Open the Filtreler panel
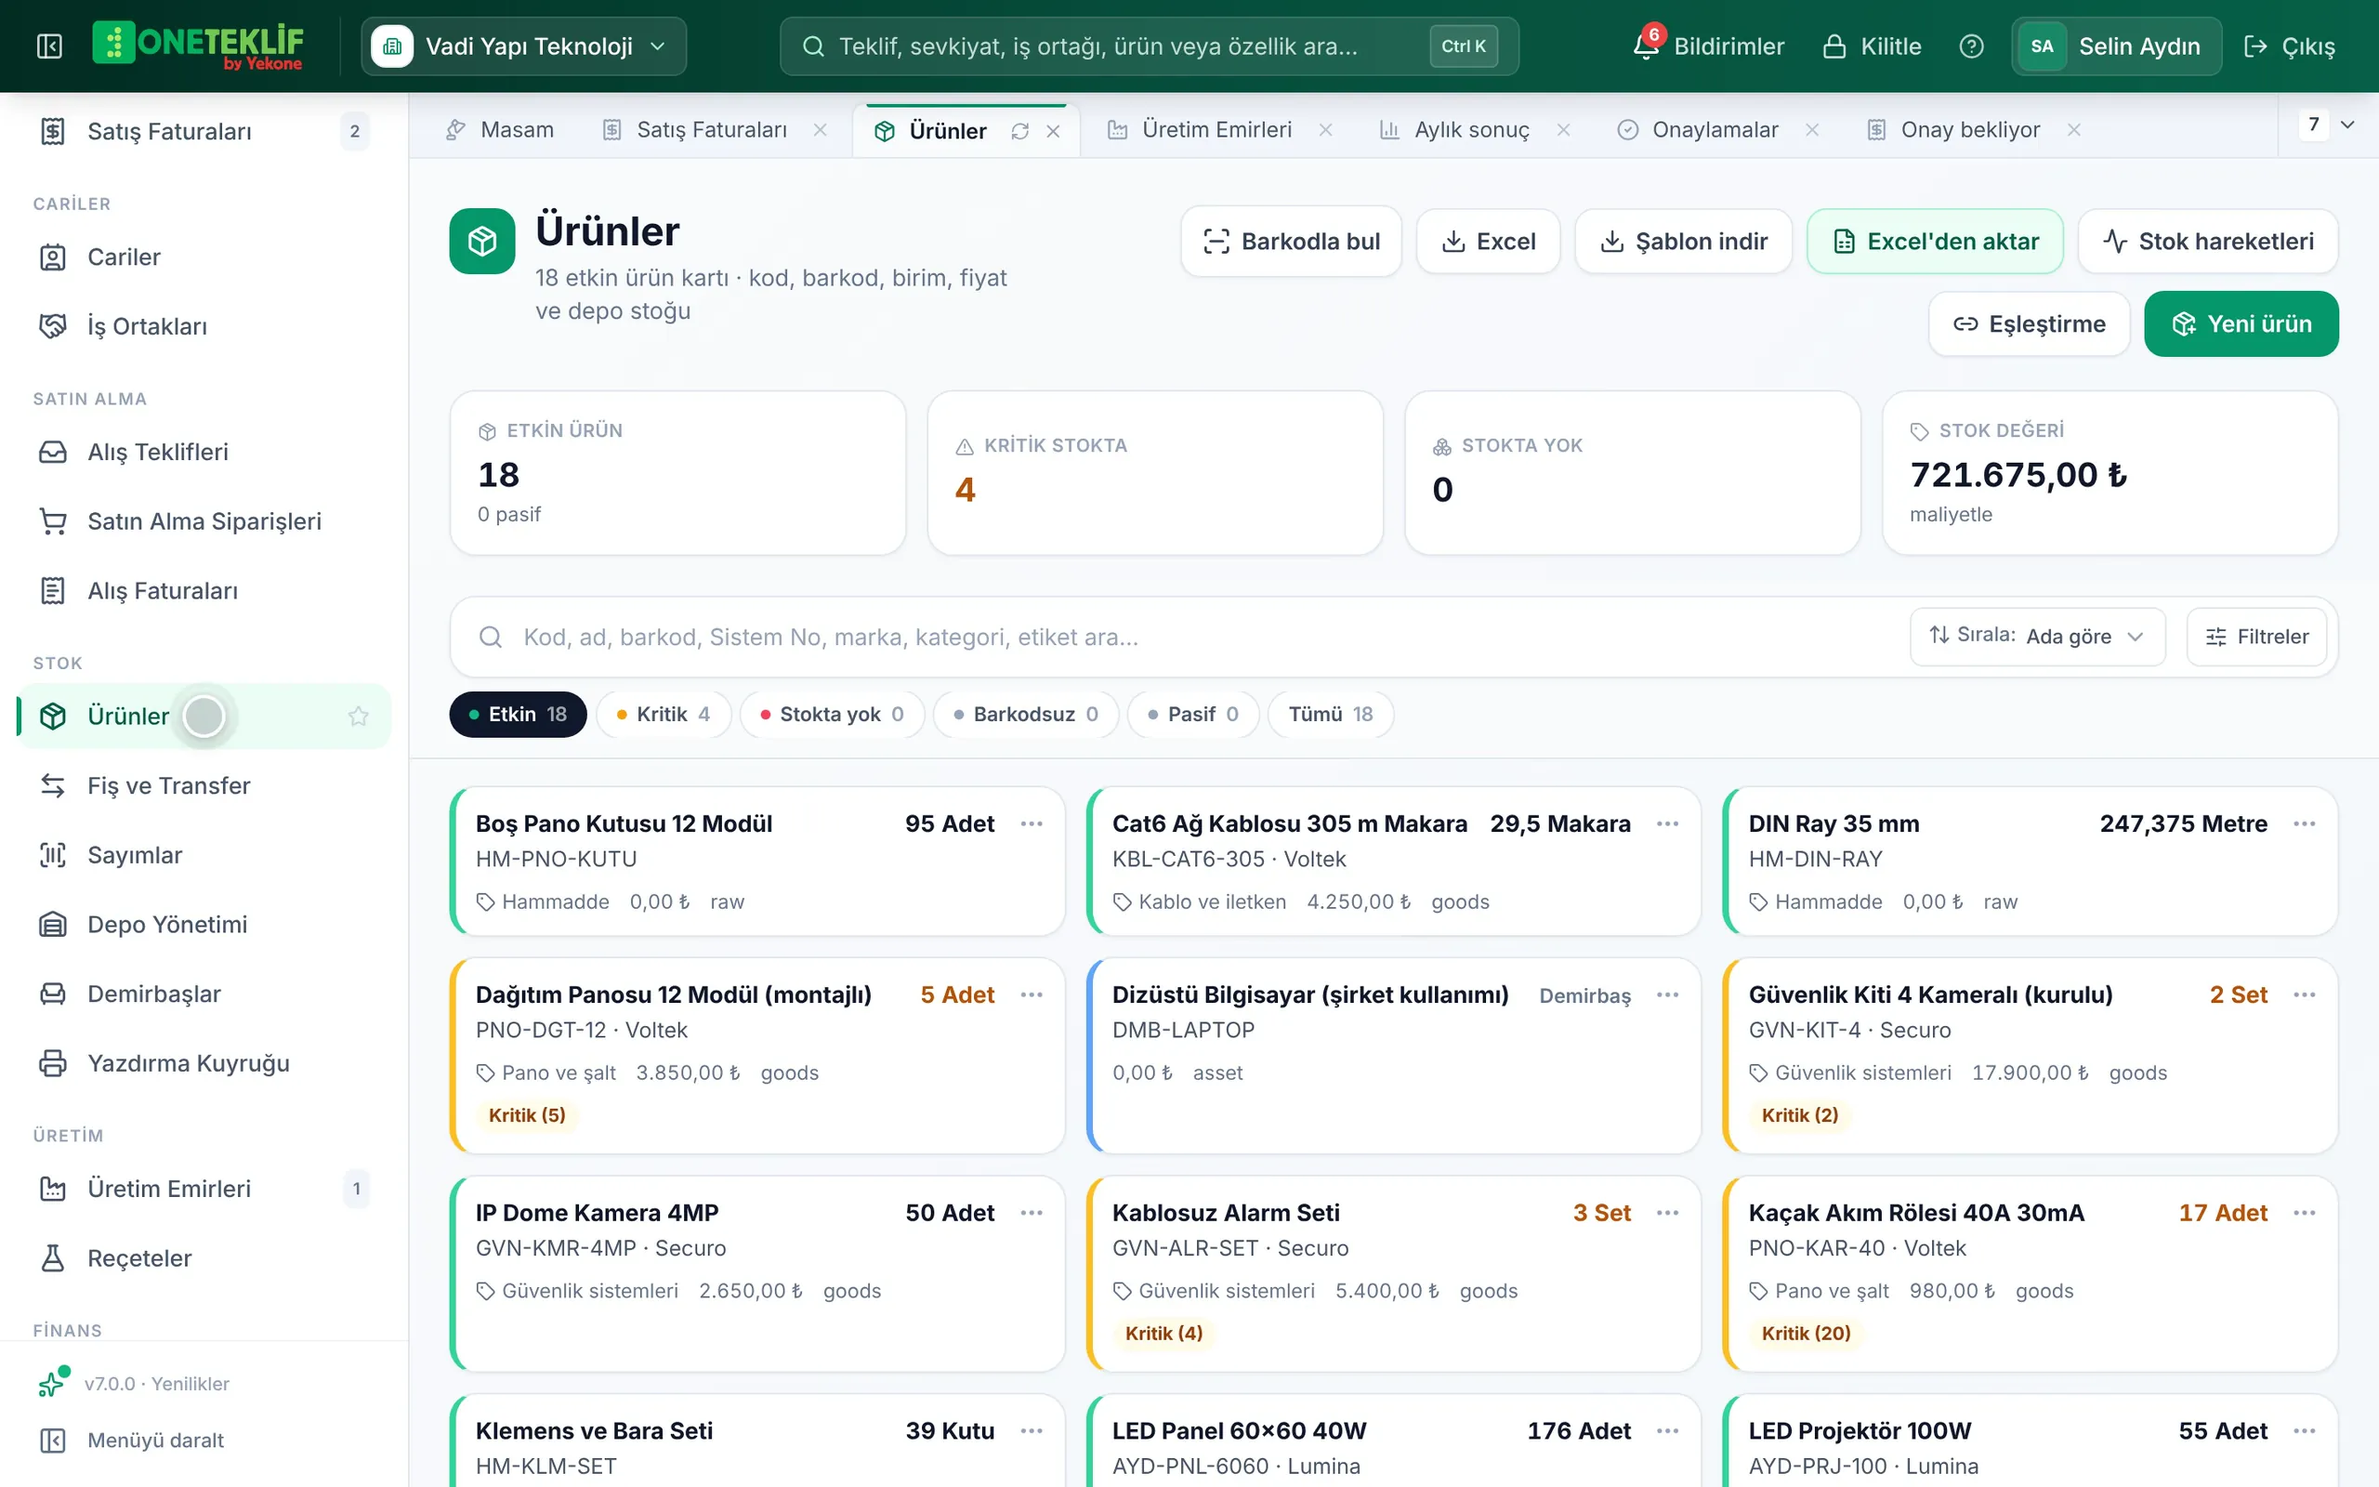This screenshot has height=1487, width=2379. [x=2257, y=637]
